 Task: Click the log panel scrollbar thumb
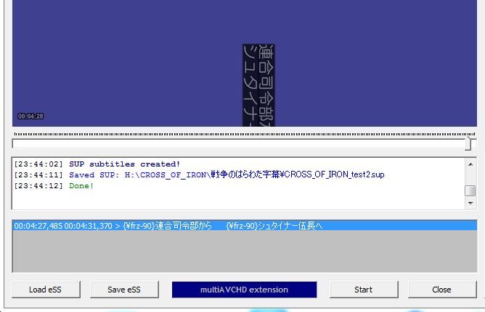click(x=470, y=190)
